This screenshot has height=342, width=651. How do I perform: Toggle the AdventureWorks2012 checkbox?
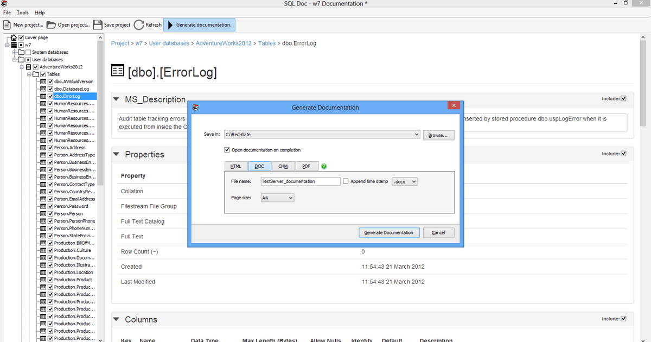(36, 67)
